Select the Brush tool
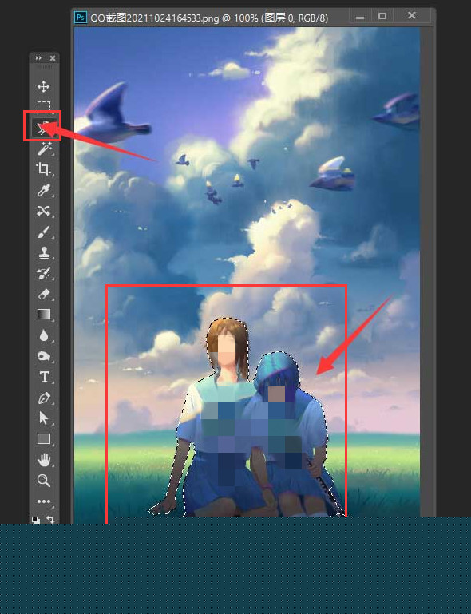Viewport: 471px width, 614px height. pos(43,232)
